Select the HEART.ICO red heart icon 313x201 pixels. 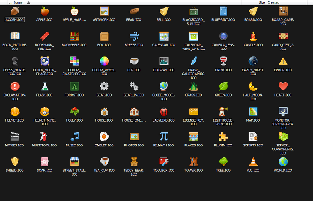[x=283, y=86]
